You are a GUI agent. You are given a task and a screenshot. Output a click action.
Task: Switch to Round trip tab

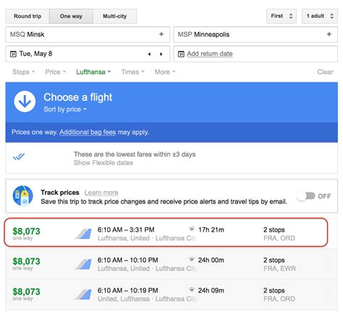[27, 16]
